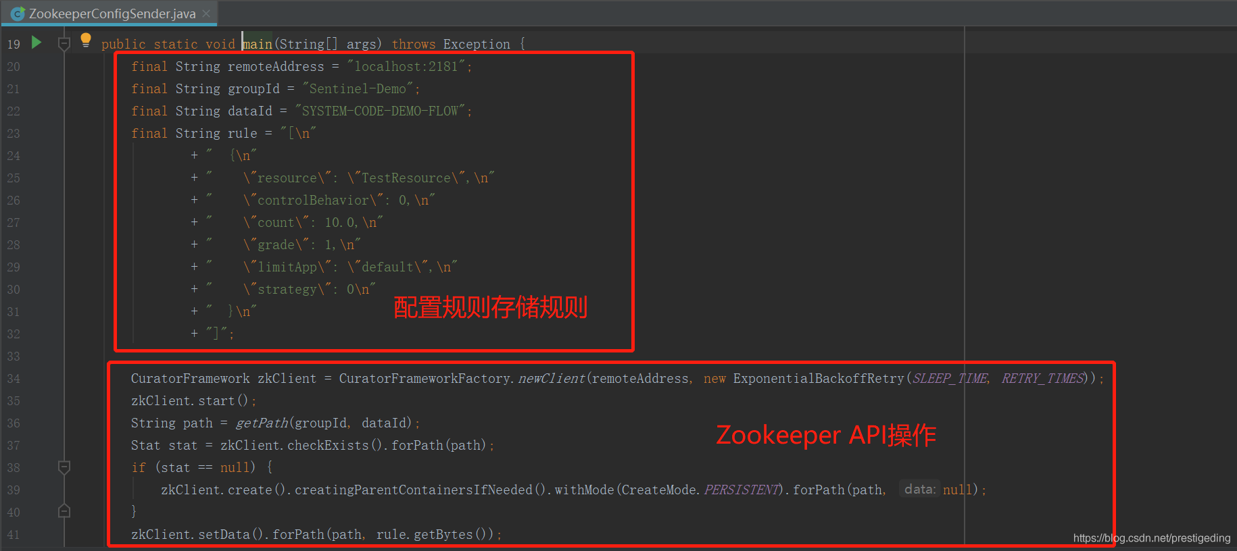Click the CreateMode.PERSISTENT constant
Viewport: 1237px width, 551px height.
[x=701, y=490]
